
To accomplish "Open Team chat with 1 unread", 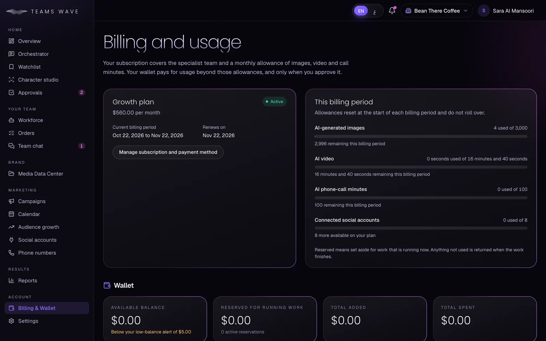I will tap(47, 146).
